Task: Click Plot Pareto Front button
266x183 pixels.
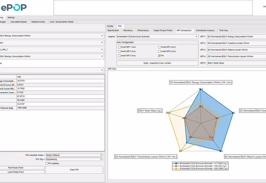Action: (x=22, y=168)
